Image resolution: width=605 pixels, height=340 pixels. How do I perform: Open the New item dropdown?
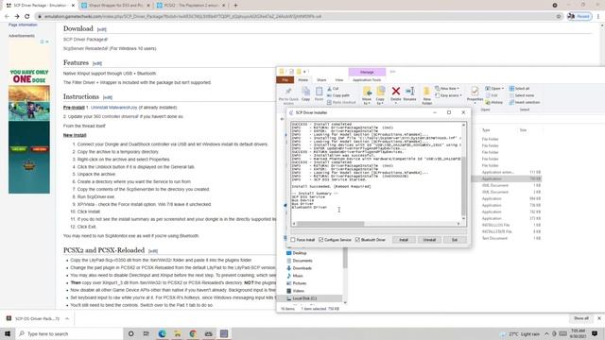447,89
